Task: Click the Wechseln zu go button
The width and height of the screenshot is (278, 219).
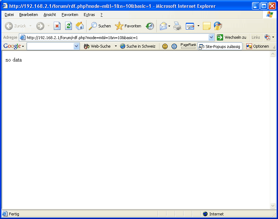Action: (x=231, y=37)
